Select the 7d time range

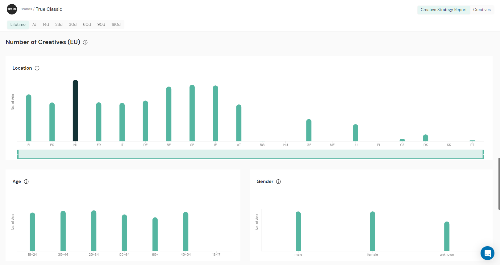[34, 25]
